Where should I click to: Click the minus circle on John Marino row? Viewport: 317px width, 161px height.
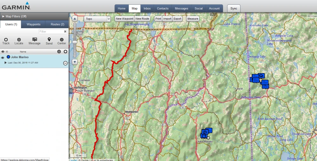65,63
